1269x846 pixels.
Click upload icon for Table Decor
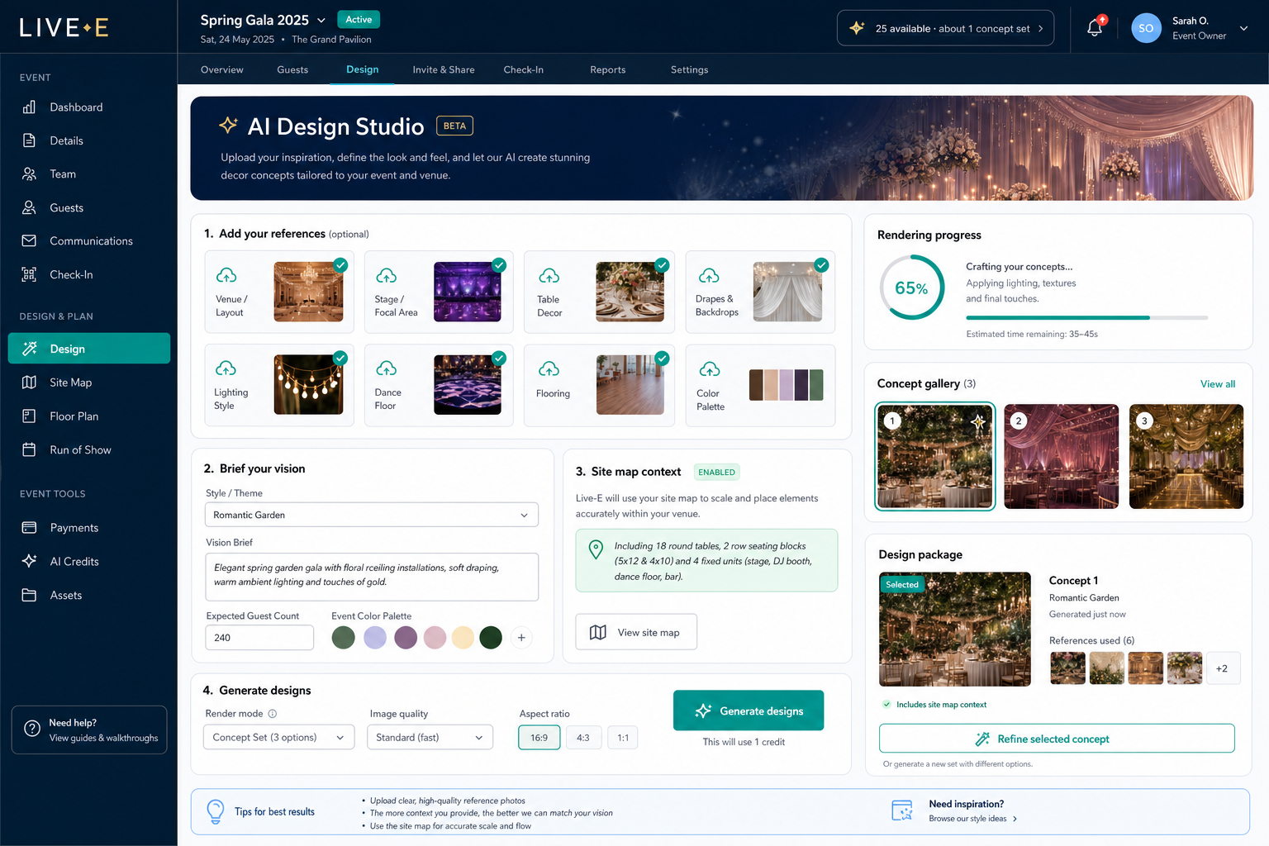[x=549, y=275]
